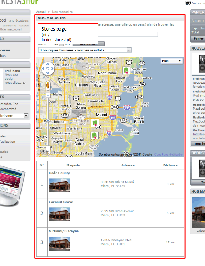Open the '3 boutiques trouvées' results dropdown
The height and width of the screenshot is (266, 205).
(x=85, y=50)
